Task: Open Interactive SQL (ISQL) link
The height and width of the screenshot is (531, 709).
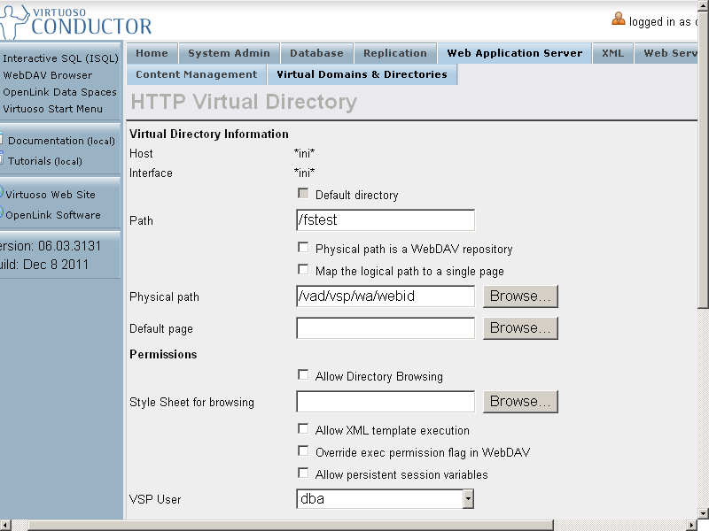Action: (60, 58)
